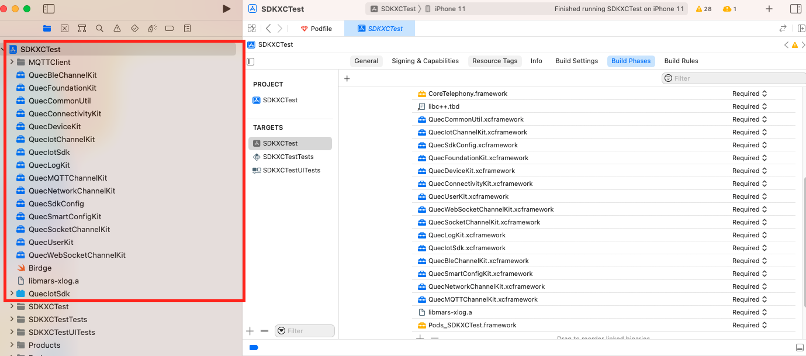Select QuecBleChannelKit in navigator
Viewport: 806px width, 356px height.
click(57, 75)
